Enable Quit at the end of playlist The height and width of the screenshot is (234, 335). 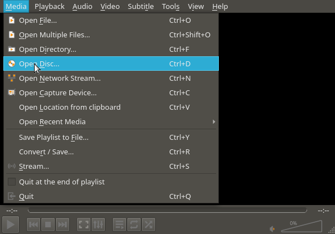click(x=12, y=182)
